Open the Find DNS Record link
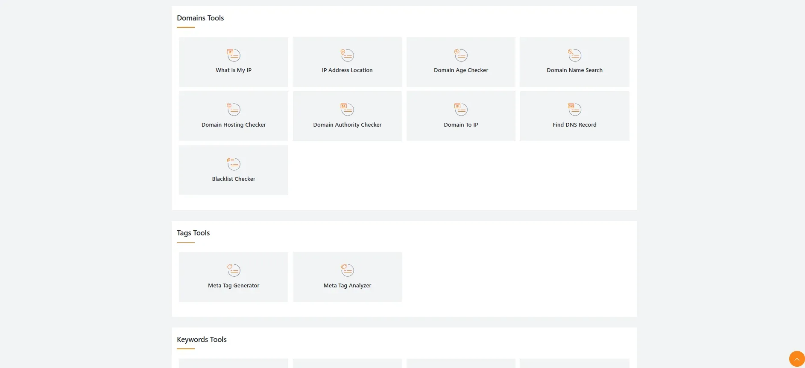 click(x=574, y=125)
